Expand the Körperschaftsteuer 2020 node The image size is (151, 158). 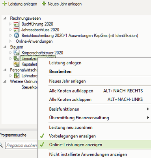pos(11,53)
